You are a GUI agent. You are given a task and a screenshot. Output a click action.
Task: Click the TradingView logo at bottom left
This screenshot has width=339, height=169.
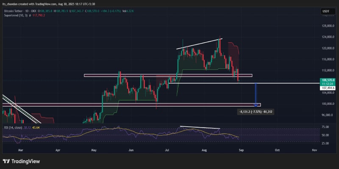coord(22,161)
